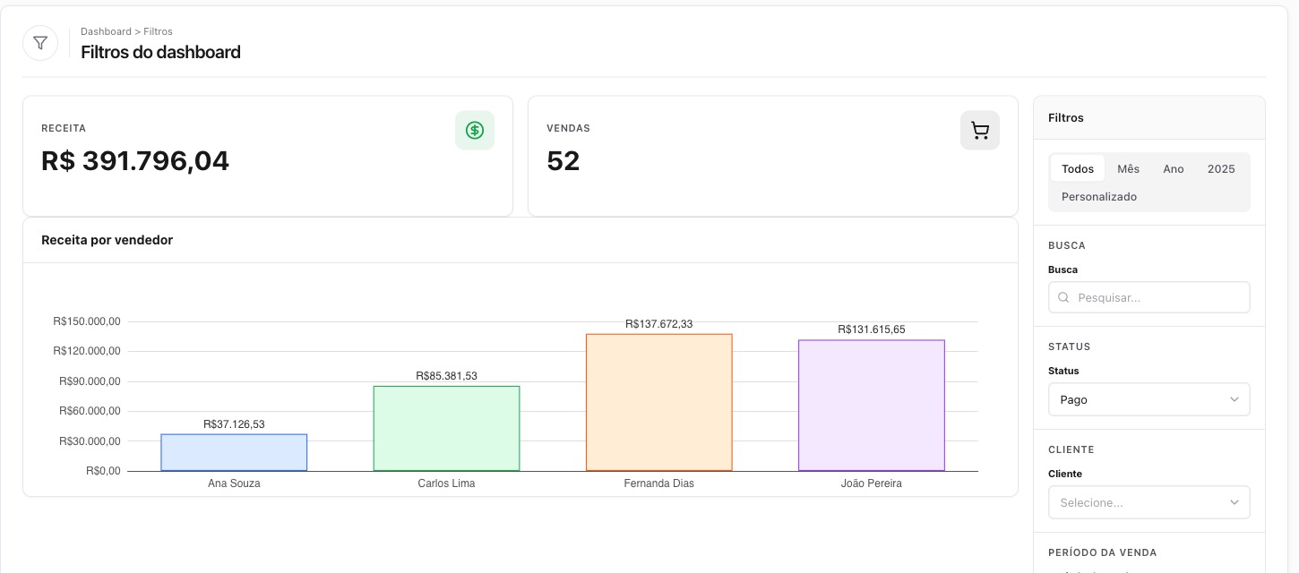The width and height of the screenshot is (1299, 573).
Task: Open the Status dropdown showing Pago
Action: [x=1149, y=400]
